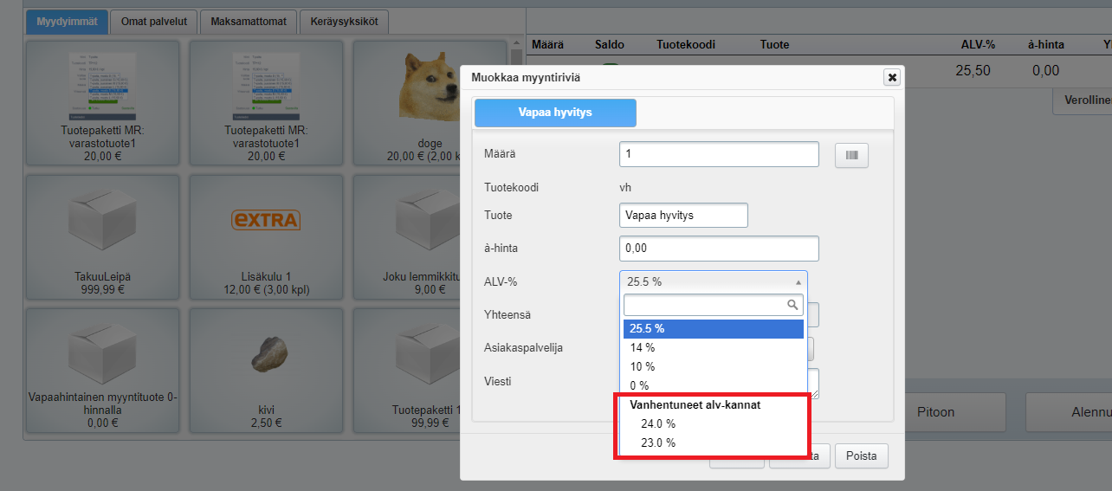Image resolution: width=1112 pixels, height=491 pixels.
Task: Select the doge product thumbnail
Action: tap(430, 87)
